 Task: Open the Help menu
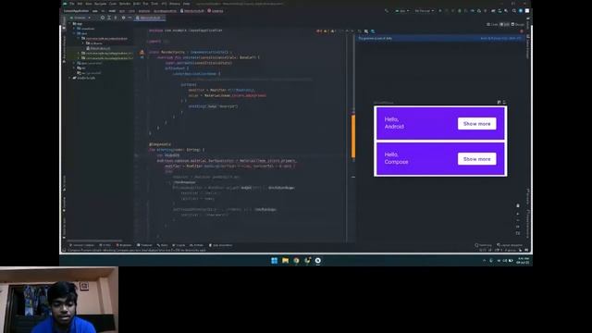[186, 4]
